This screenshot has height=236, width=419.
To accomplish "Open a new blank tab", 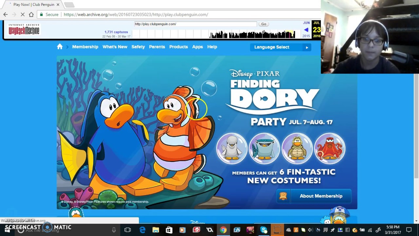I will pyautogui.click(x=69, y=5).
